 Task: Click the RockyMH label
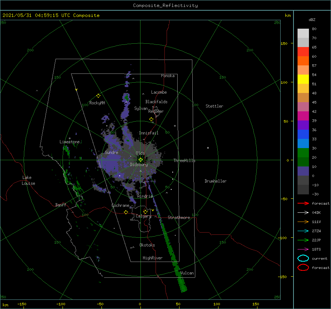(97, 103)
